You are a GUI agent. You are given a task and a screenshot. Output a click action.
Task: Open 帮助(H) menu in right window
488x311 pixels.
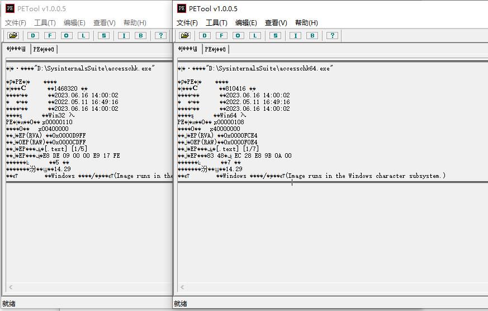point(306,23)
